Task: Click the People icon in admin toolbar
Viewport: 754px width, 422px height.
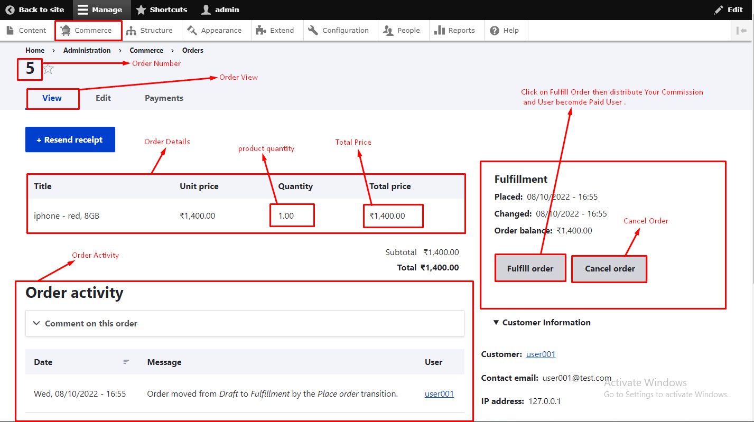Action: point(388,31)
